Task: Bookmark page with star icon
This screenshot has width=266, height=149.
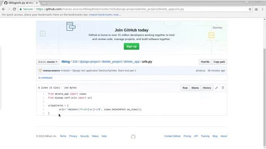Action: pyautogui.click(x=250, y=9)
